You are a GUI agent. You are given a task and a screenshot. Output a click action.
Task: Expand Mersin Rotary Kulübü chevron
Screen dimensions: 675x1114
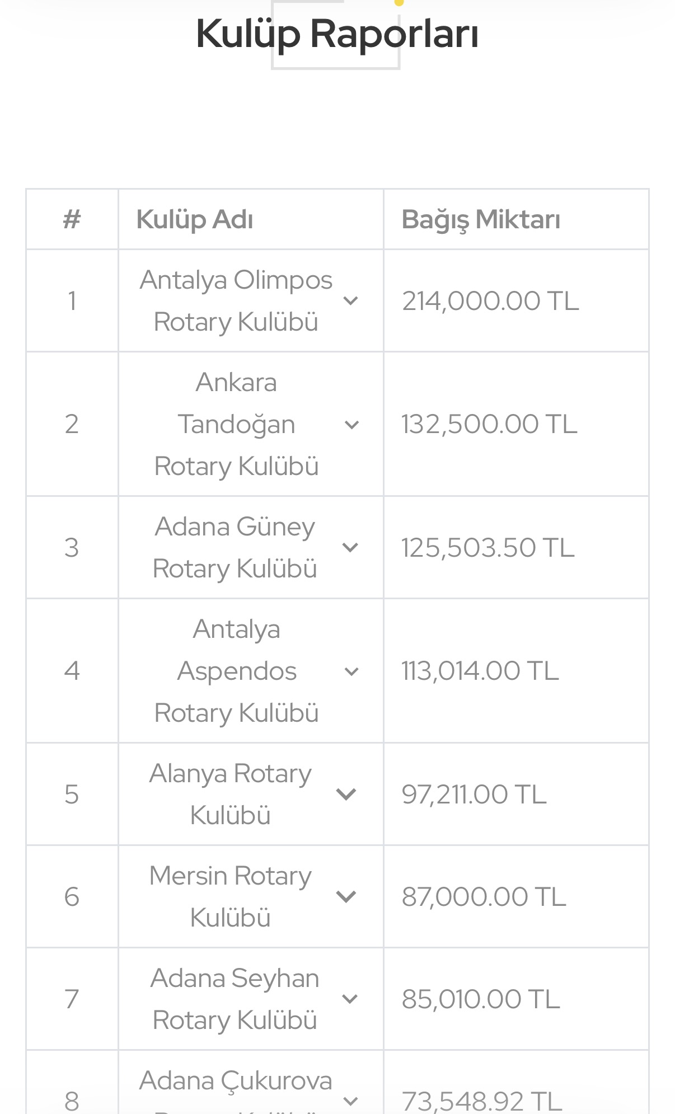pyautogui.click(x=346, y=896)
